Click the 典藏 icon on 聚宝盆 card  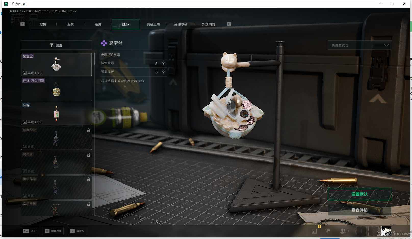[x=25, y=73]
